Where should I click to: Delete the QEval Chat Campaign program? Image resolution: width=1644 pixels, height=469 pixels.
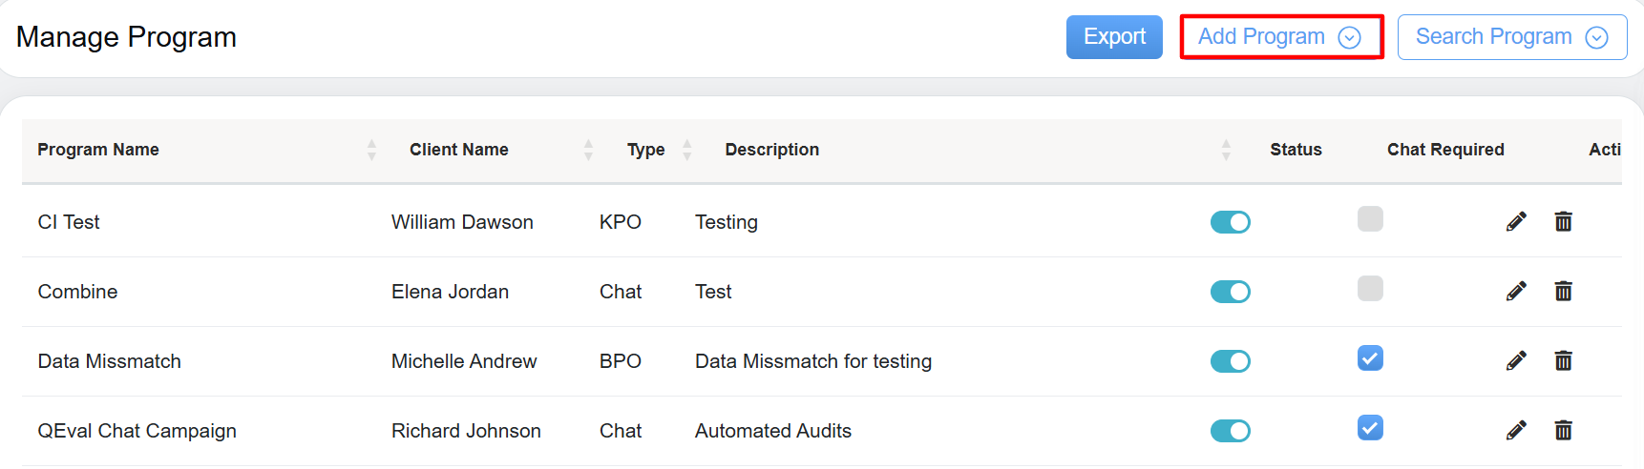tap(1563, 431)
